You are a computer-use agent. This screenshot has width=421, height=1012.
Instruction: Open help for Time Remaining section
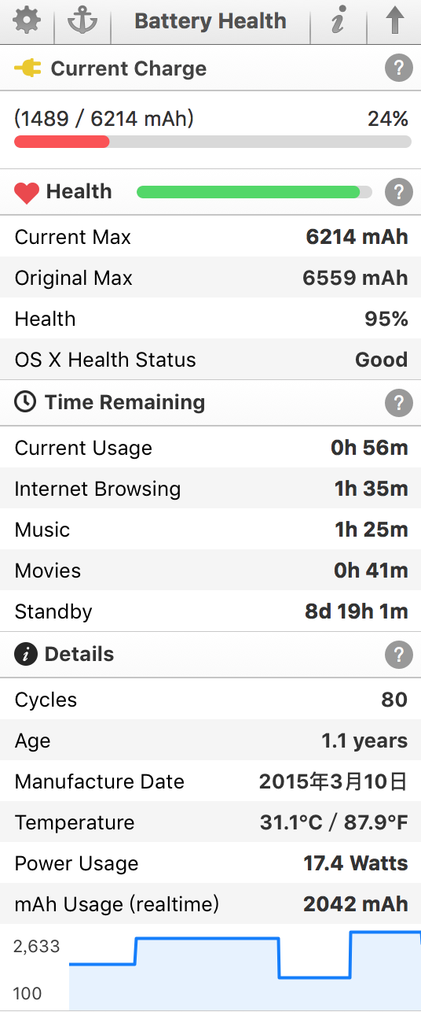pos(399,403)
